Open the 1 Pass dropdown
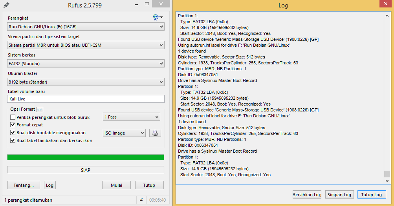Screen dimensions: 394x206 132,117
